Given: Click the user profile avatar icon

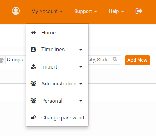Looking at the screenshot, I should point(16,11).
